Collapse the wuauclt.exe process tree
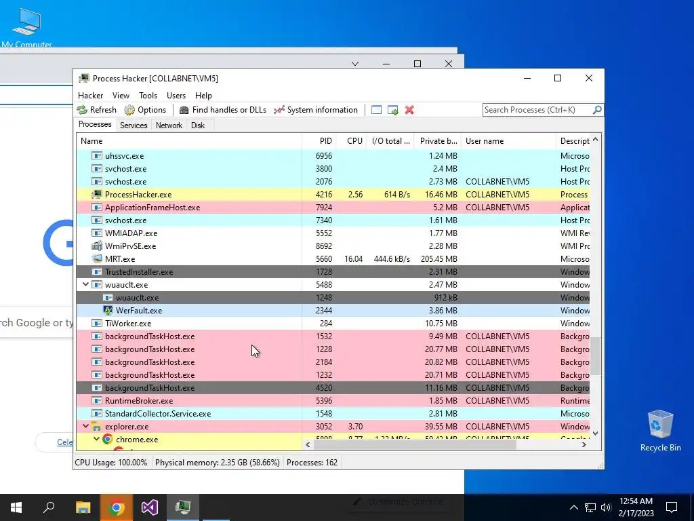 pyautogui.click(x=85, y=284)
